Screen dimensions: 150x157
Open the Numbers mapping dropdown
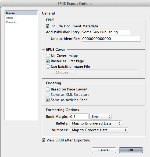tap(99, 130)
